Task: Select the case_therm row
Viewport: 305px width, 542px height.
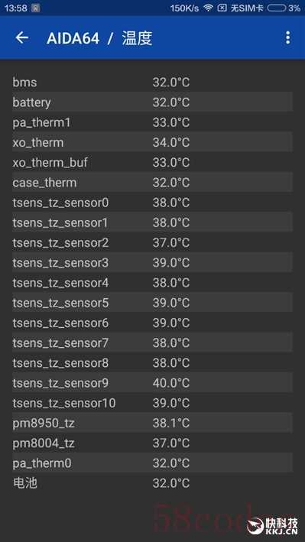Action: 153,182
